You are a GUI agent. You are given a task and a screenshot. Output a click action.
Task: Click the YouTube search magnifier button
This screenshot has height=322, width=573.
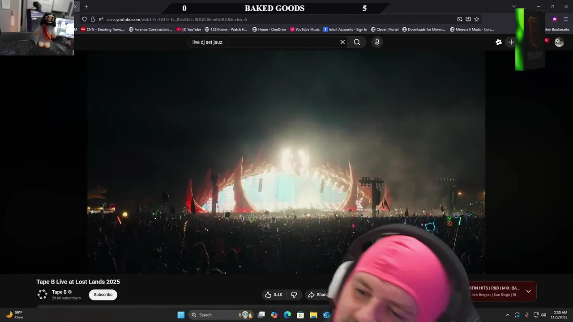point(357,42)
